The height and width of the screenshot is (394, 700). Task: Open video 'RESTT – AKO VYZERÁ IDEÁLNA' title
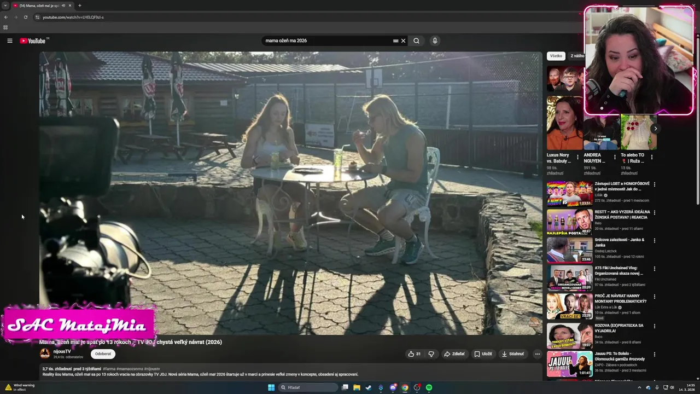622,215
